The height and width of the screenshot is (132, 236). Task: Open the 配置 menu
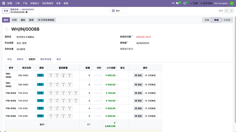pyautogui.click(x=66, y=3)
